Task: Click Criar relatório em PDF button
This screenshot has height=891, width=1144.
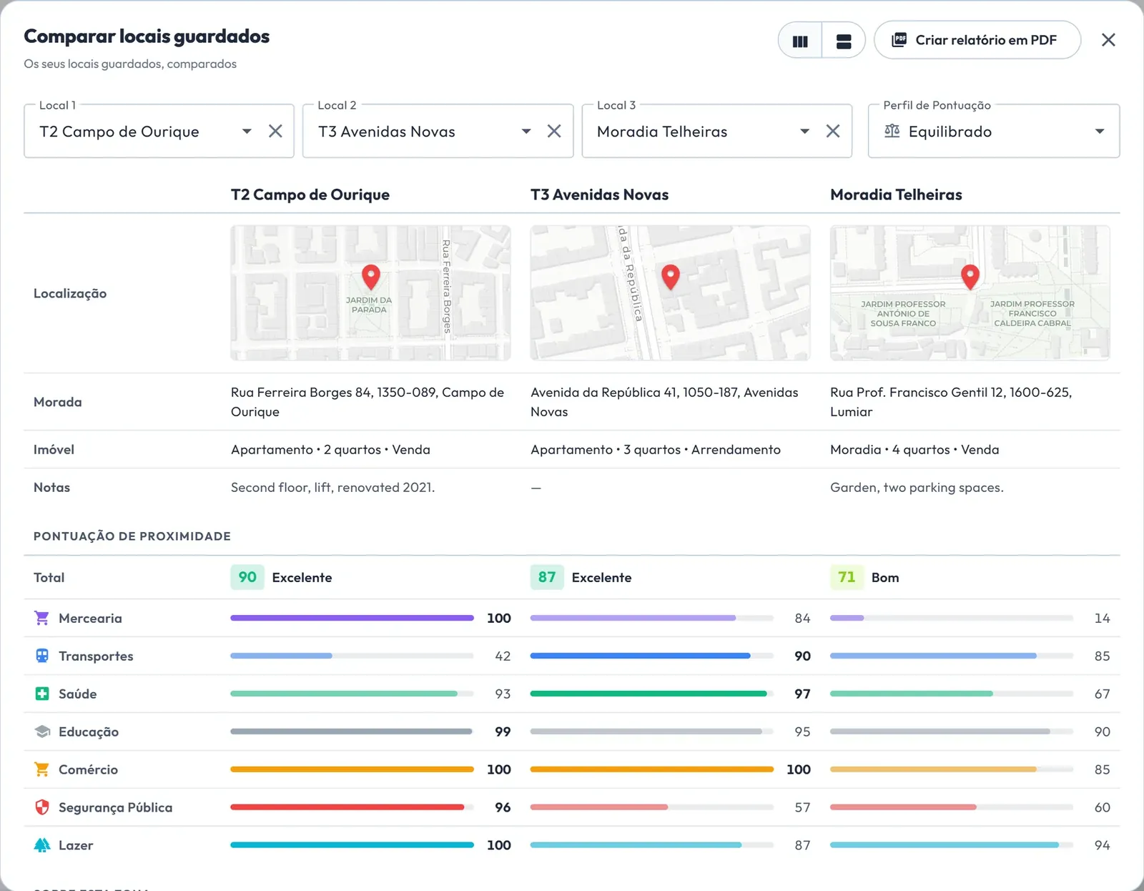Action: tap(977, 40)
